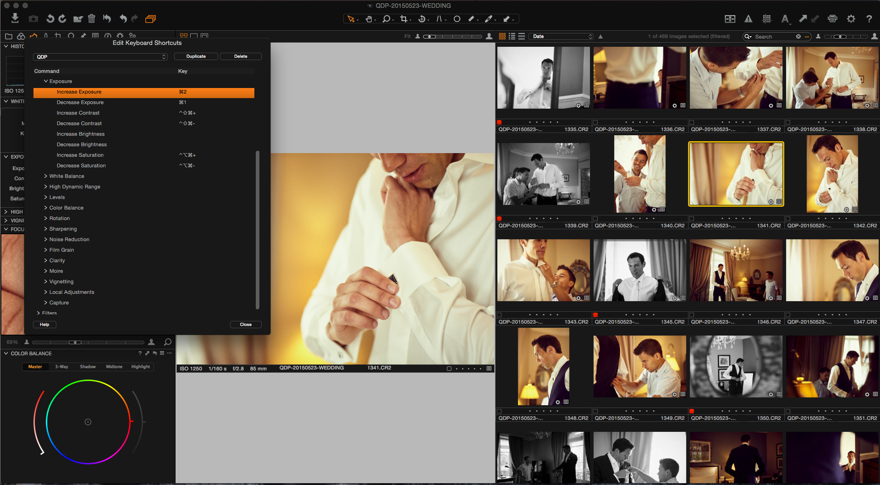Select the Decrease Exposure command row
The height and width of the screenshot is (485, 880).
144,102
